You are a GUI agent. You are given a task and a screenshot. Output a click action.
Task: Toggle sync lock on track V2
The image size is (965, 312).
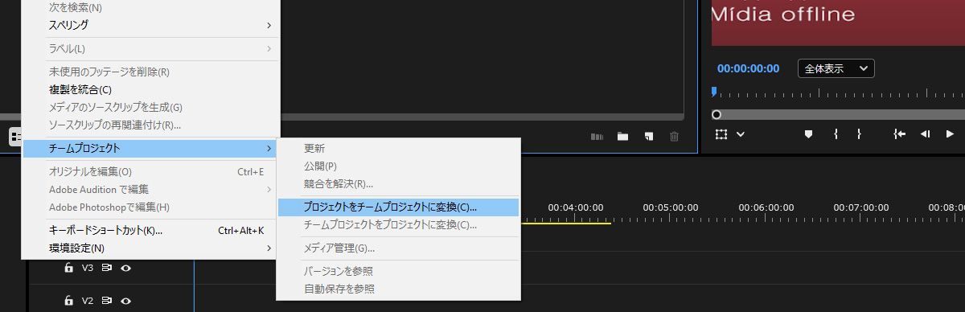(106, 301)
